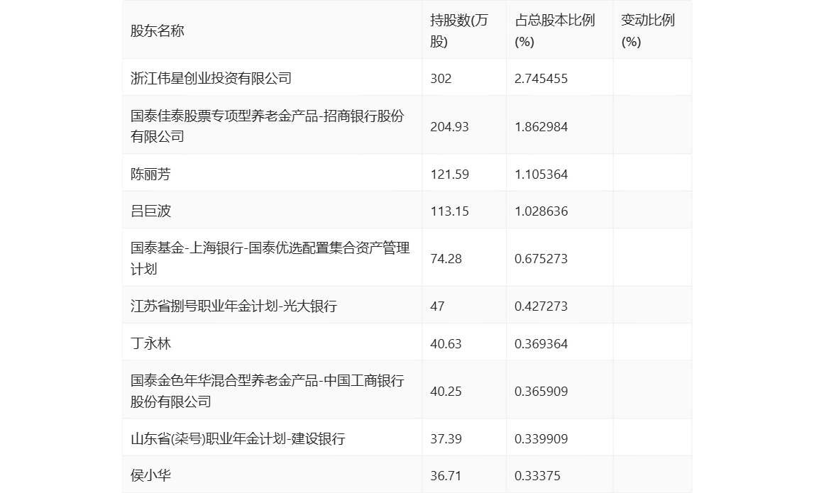Click the 302 shares value

(441, 78)
